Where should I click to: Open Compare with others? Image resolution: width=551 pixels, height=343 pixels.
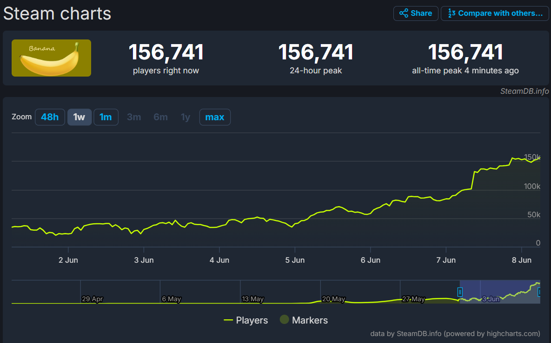tap(495, 13)
